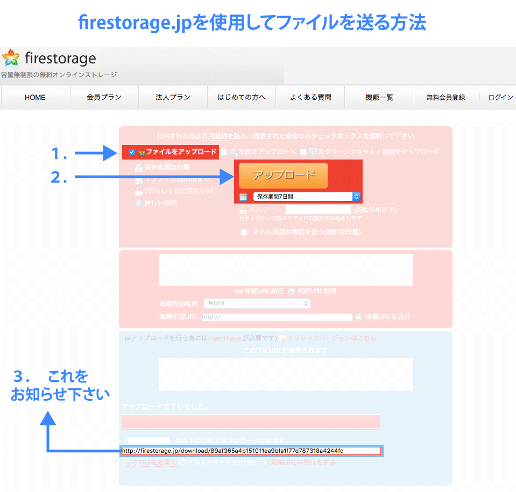Enable さらに高度な機能を使う checkbox
Screen dimensions: 516x492
point(244,232)
